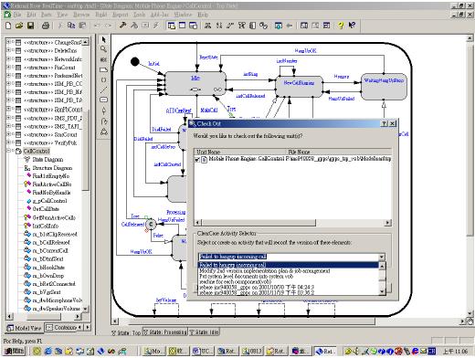Click the yellow question mark Help icon

pyautogui.click(x=341, y=26)
